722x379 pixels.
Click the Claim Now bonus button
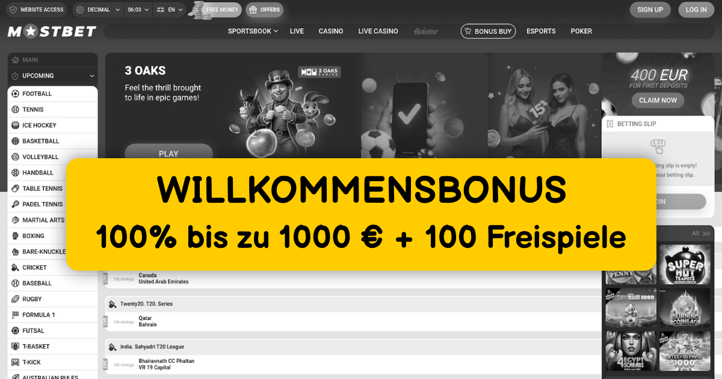pos(658,100)
